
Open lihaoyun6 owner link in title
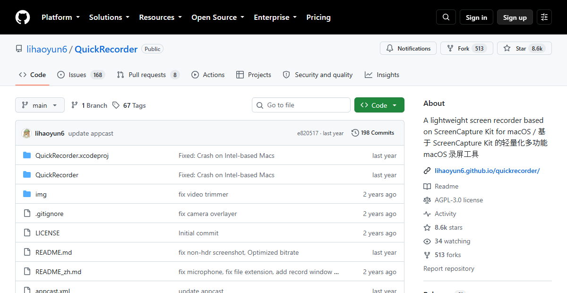(x=47, y=49)
